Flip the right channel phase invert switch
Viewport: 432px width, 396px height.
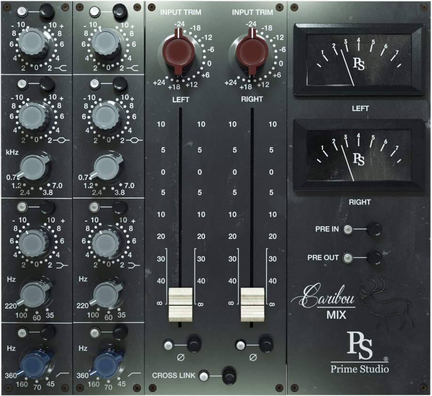[266, 345]
